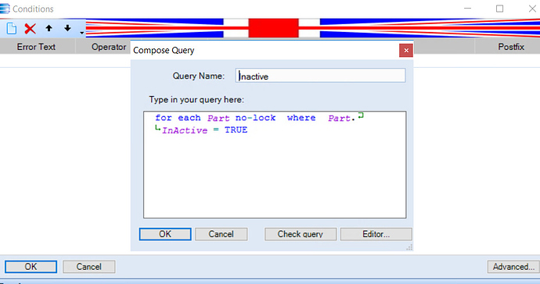Click the Conditions window app icon

(x=5, y=9)
